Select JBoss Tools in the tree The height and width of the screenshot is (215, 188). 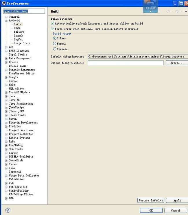click(17, 115)
